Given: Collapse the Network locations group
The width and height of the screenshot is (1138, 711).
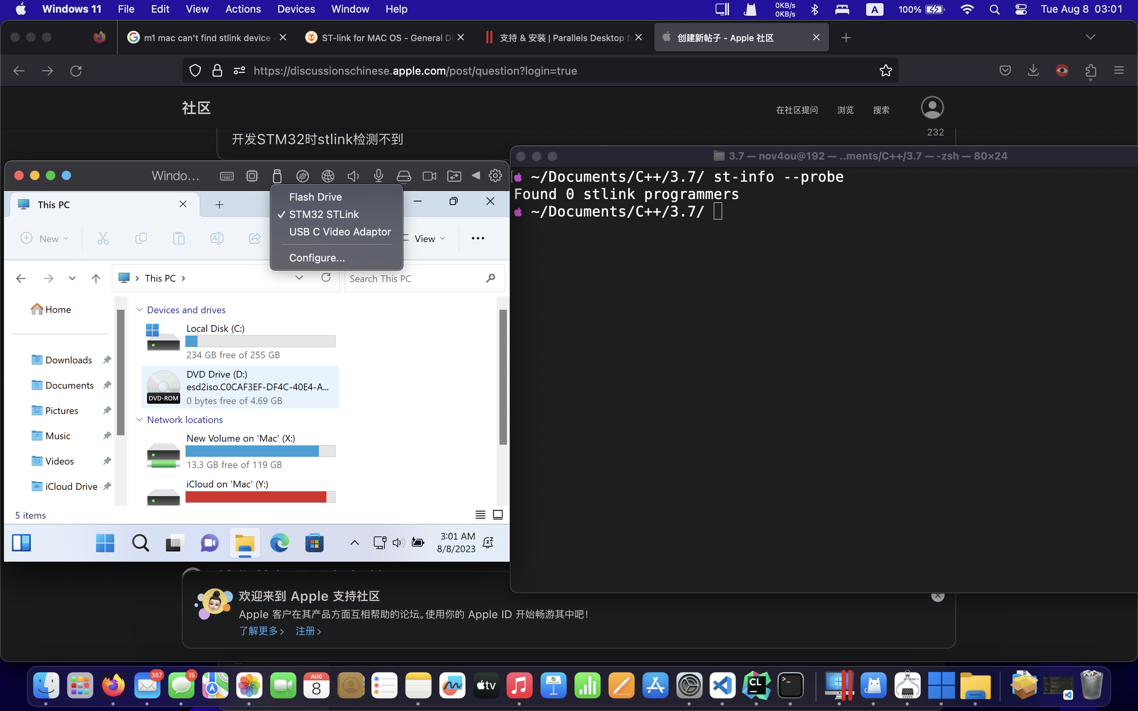Looking at the screenshot, I should coord(139,419).
